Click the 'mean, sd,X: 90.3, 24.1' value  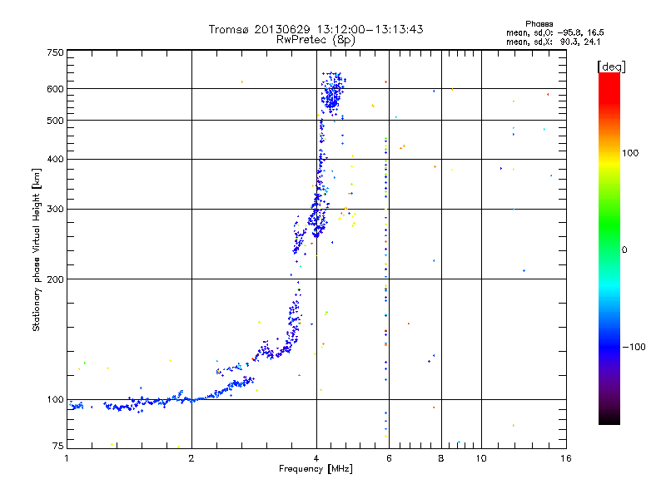pyautogui.click(x=553, y=42)
